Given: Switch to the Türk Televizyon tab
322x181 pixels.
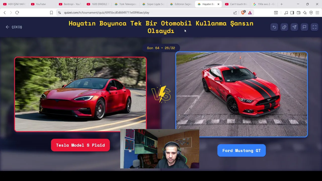Looking at the screenshot, I should click(x=125, y=4).
